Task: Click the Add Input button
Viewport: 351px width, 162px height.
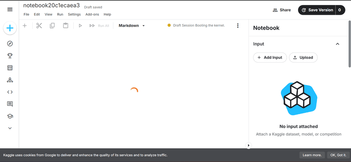Action: (270, 58)
